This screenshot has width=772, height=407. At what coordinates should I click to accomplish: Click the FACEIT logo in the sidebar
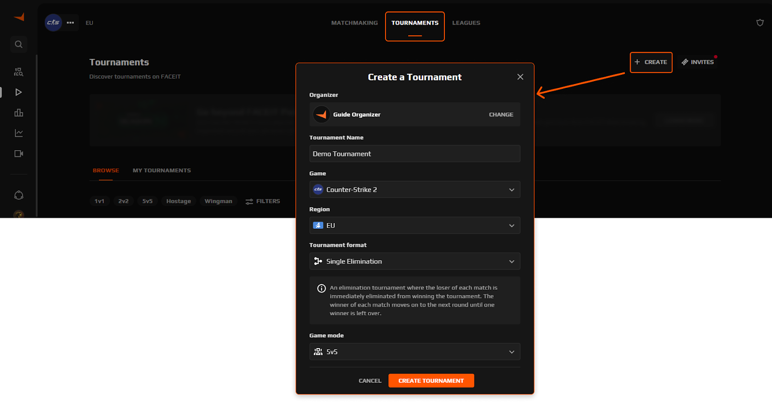(19, 17)
